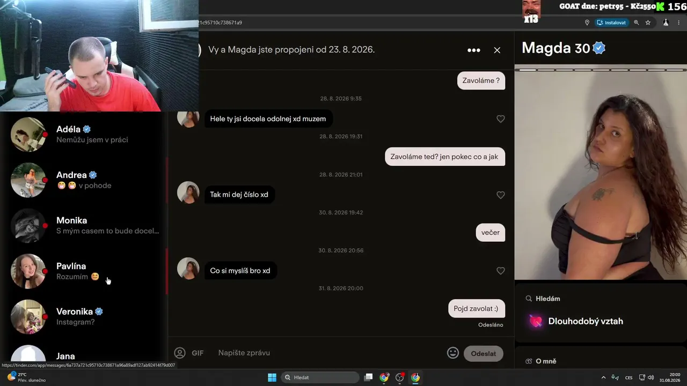Screen dimensions: 687x386
Task: Open the active Chrome window on the taskbar
Action: (415, 377)
